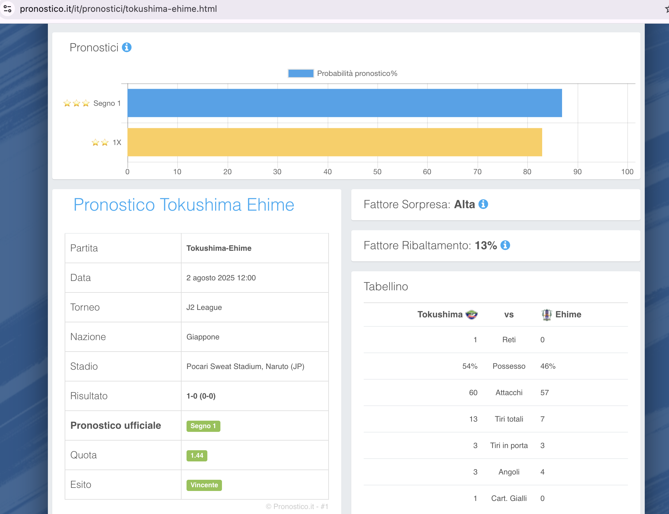Image resolution: width=669 pixels, height=514 pixels.
Task: Click the 'Stadio' row label
Action: (84, 366)
